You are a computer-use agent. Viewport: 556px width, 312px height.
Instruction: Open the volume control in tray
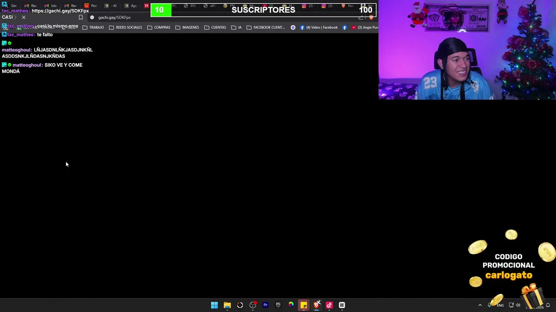click(x=518, y=305)
